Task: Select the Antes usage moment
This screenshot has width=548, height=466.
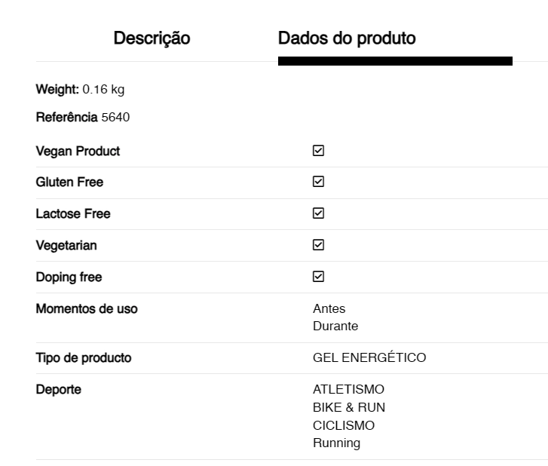Action: click(329, 308)
